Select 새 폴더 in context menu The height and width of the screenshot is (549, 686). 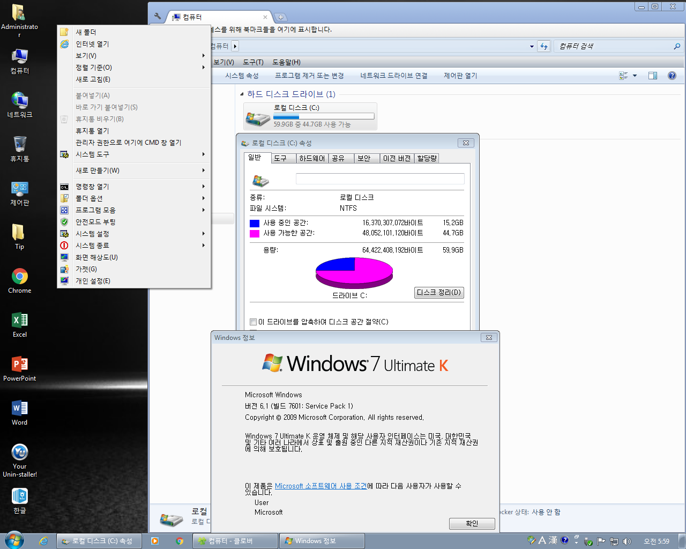[x=134, y=32]
